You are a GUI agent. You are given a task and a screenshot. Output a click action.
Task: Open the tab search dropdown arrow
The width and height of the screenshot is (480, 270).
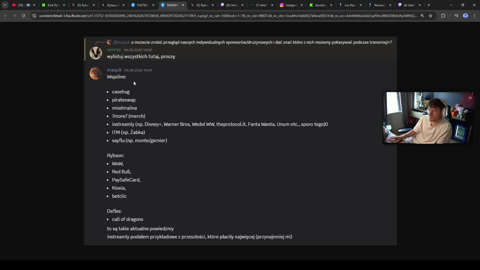pos(5,5)
